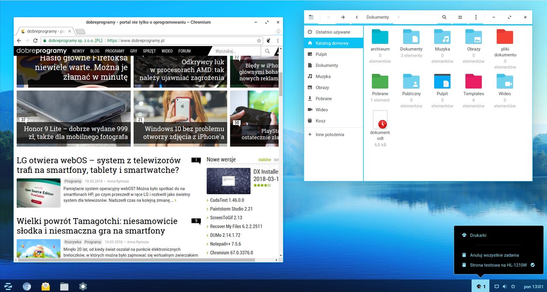This screenshot has height=292, width=547.
Task: Open Chromium three-dot menu
Action: click(278, 41)
